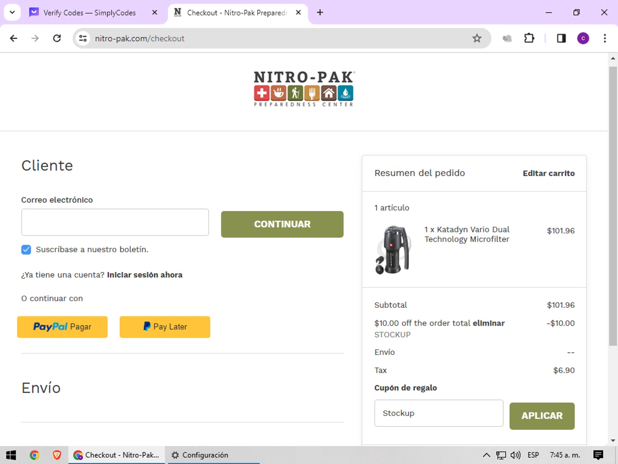The height and width of the screenshot is (464, 618).
Task: Bookmark this page with the star icon
Action: point(477,38)
